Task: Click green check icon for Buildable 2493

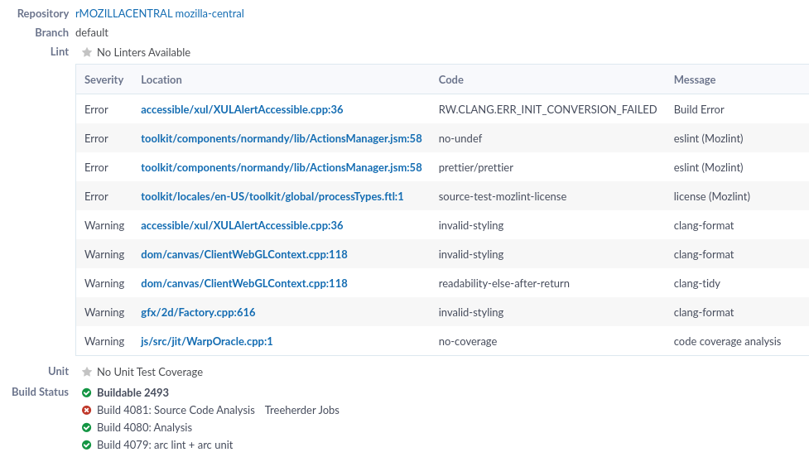Action: [x=87, y=392]
